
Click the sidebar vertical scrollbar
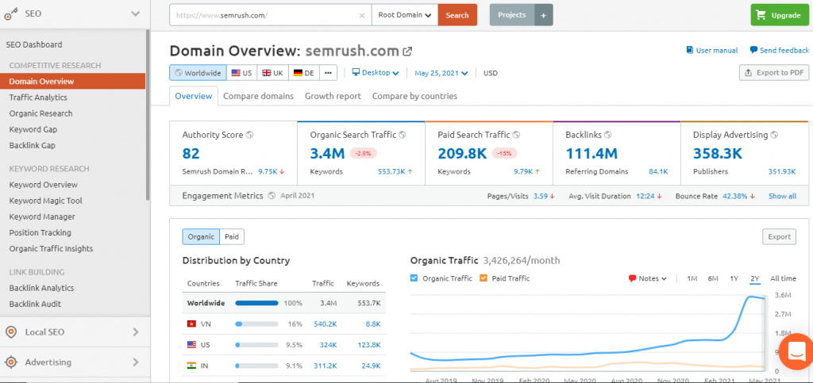147,114
